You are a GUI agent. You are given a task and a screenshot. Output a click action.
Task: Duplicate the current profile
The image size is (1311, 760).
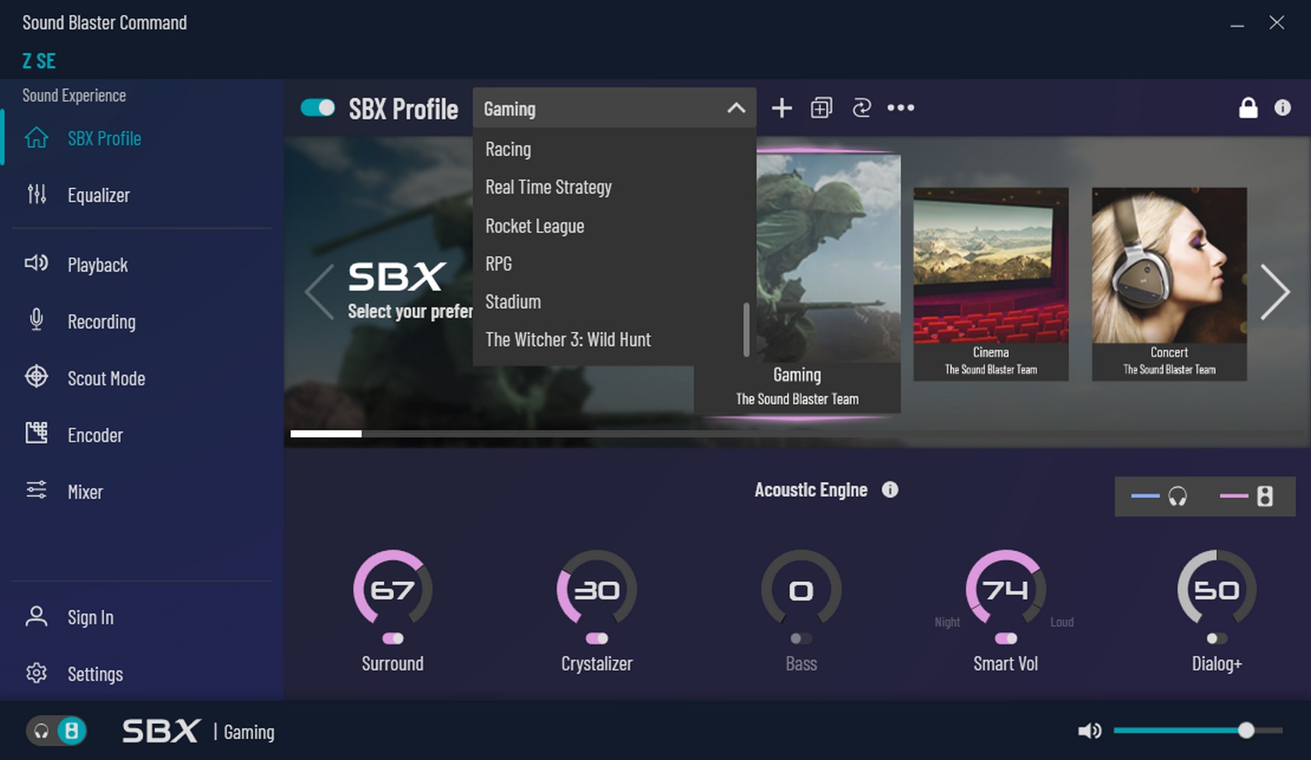click(x=822, y=108)
